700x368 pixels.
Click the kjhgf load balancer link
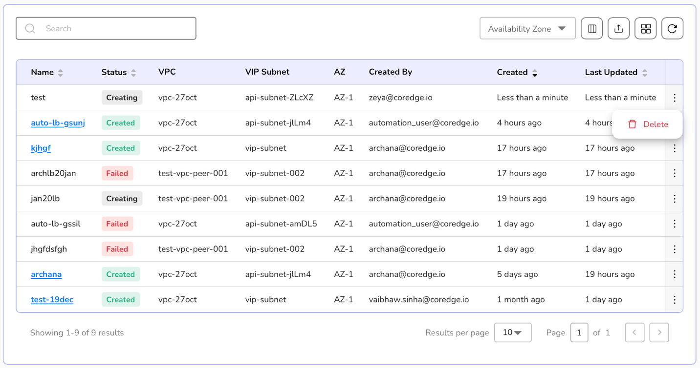[41, 148]
